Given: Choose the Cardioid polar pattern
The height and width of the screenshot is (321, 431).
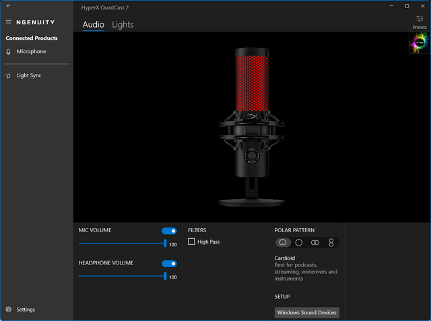Looking at the screenshot, I should 283,242.
